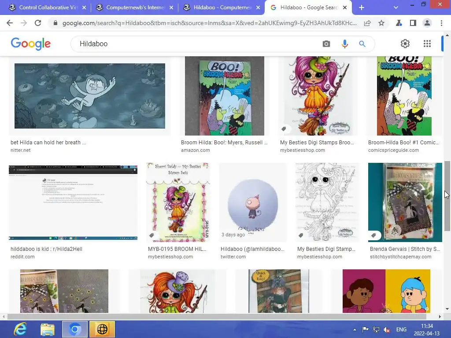451x338 pixels.
Task: Focus the address bar URL
Action: coord(209,23)
